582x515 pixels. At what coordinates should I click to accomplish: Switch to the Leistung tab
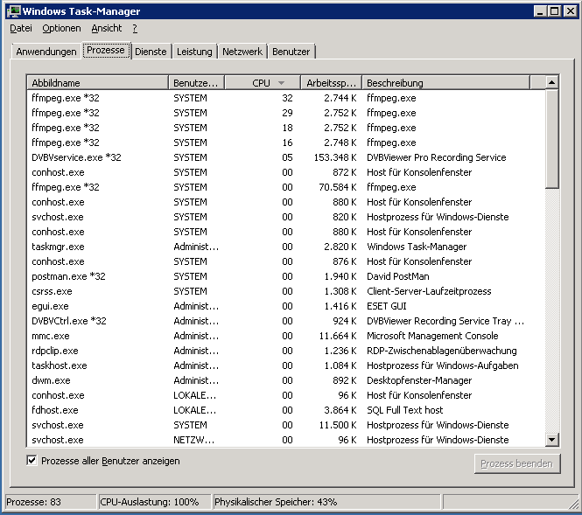point(194,52)
